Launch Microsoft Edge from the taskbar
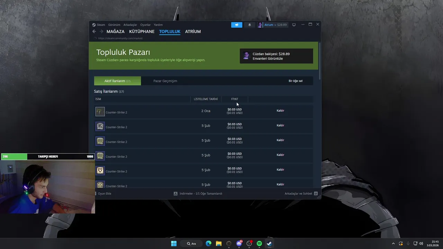This screenshot has height=249, width=443. pyautogui.click(x=208, y=243)
